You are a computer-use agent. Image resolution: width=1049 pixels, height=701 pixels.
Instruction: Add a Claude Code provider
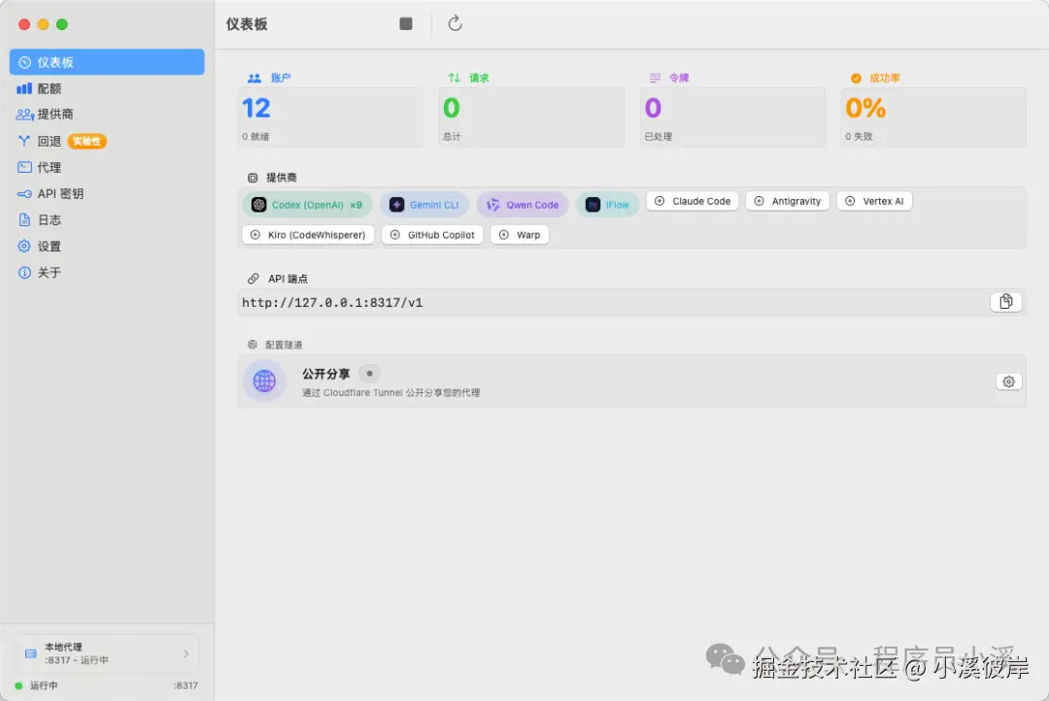(x=693, y=201)
